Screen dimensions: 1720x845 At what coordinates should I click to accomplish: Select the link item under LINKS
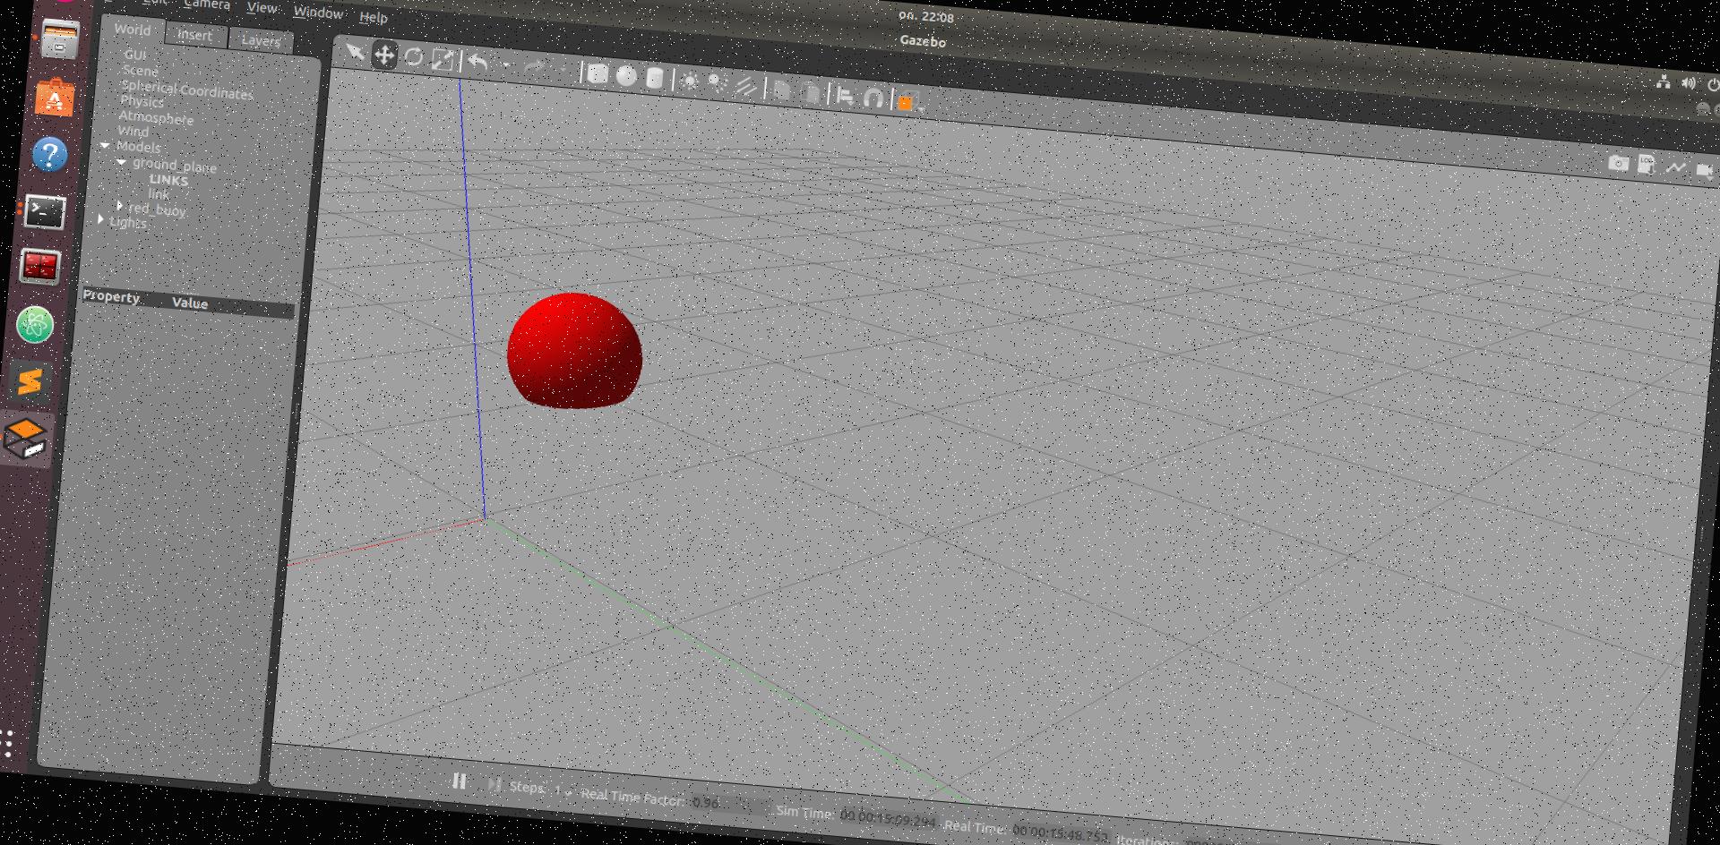159,194
